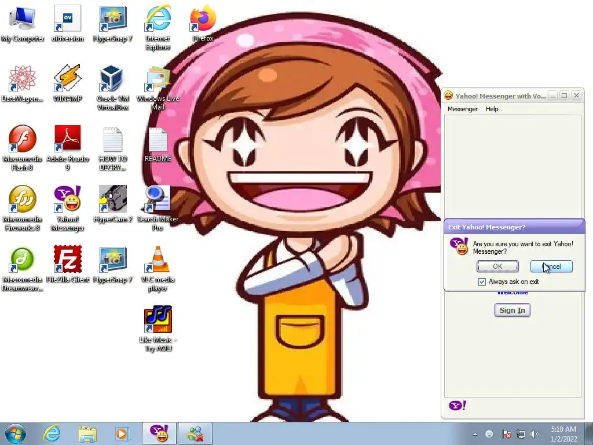Select the Oracle VM VirtualBox icon
Image resolution: width=593 pixels, height=445 pixels.
coord(113,88)
